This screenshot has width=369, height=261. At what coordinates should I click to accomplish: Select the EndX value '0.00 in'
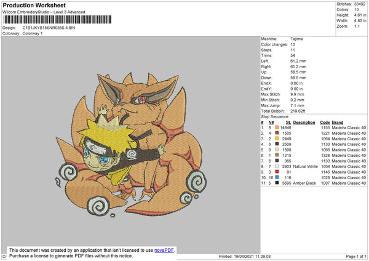296,83
